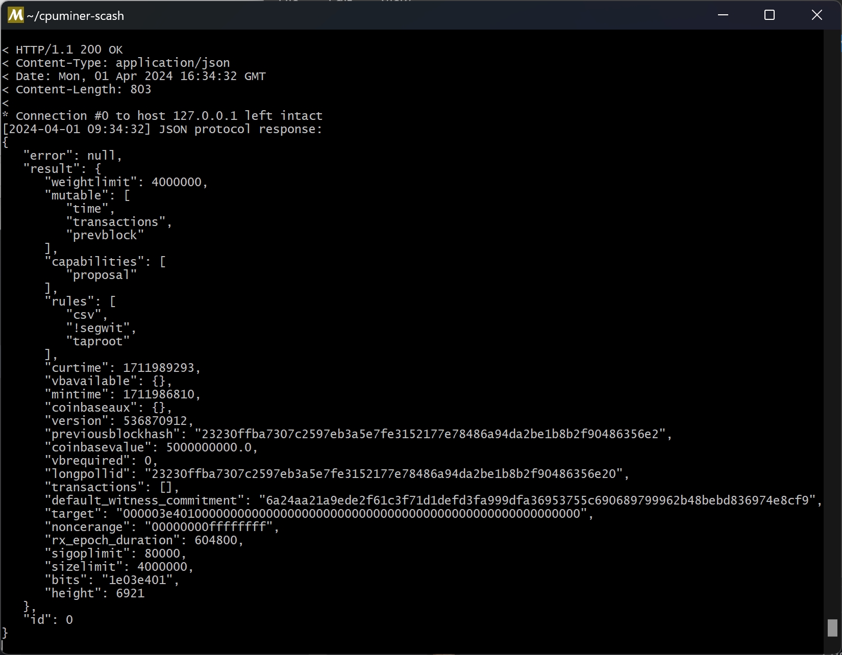Close the cpuminer-scash terminal window
The width and height of the screenshot is (842, 655).
816,15
